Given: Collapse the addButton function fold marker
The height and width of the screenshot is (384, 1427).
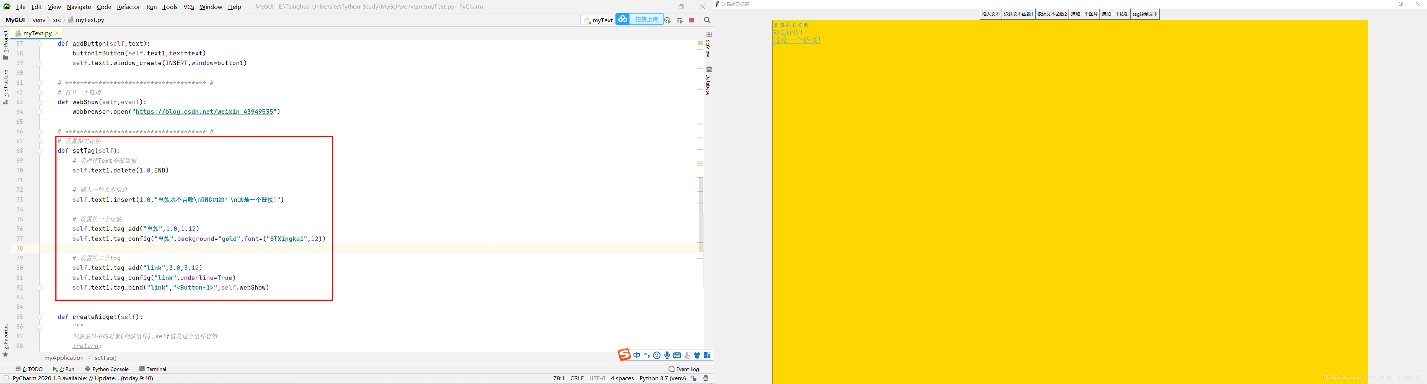Looking at the screenshot, I should [39, 44].
